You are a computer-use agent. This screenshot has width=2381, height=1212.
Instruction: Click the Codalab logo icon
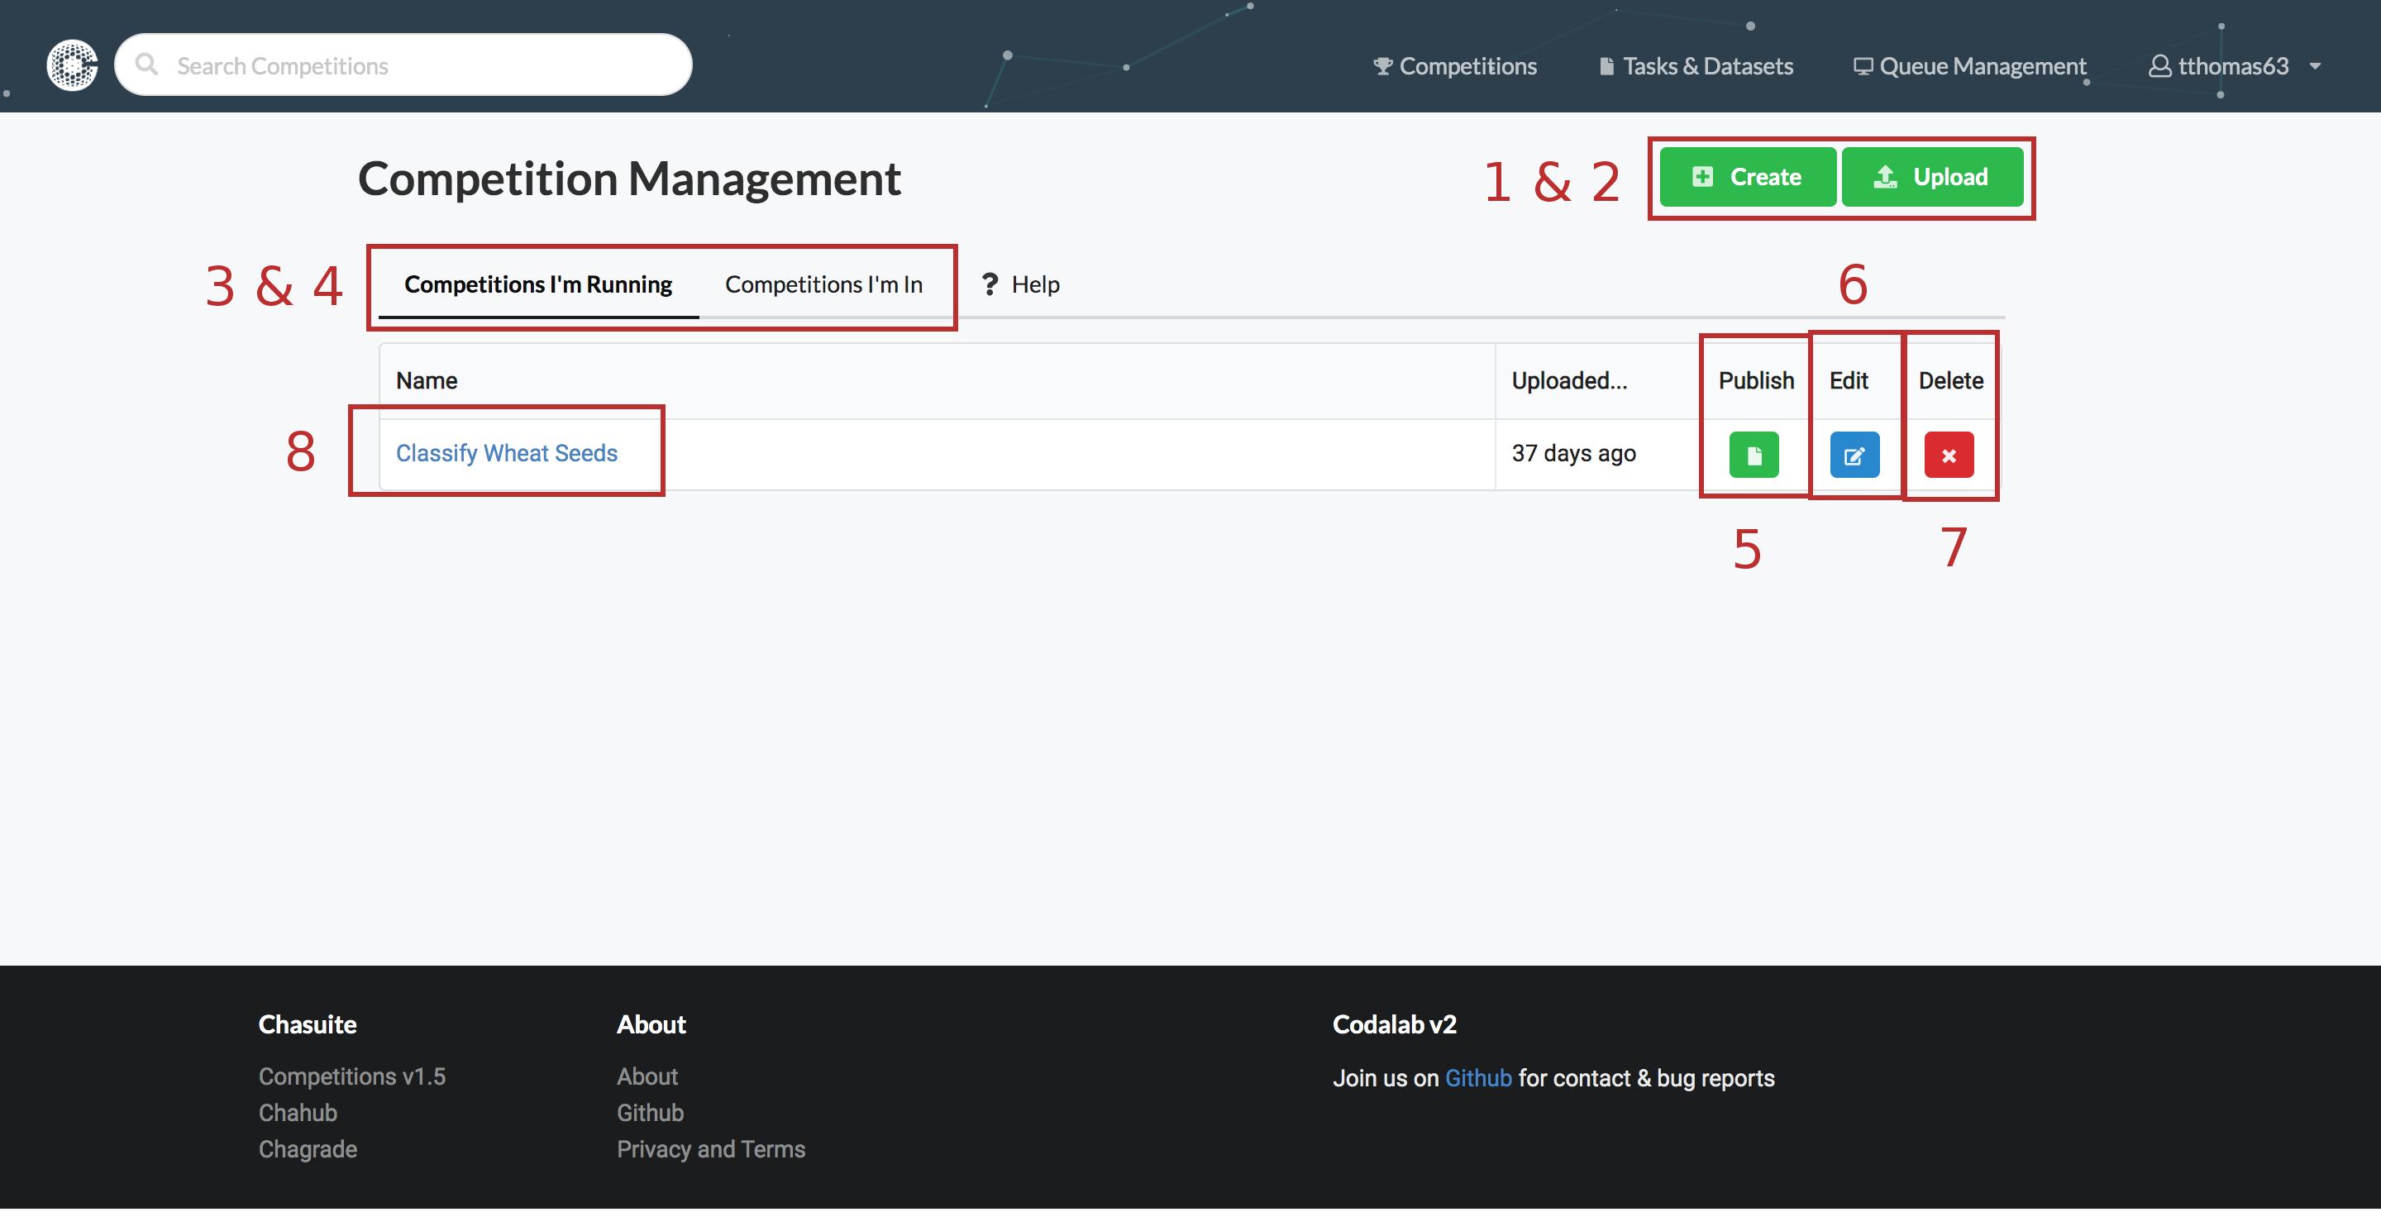tap(72, 65)
